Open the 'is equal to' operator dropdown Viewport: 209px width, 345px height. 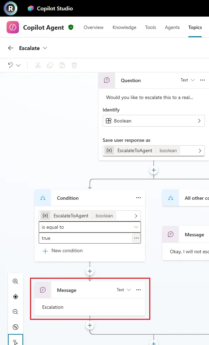[90, 227]
